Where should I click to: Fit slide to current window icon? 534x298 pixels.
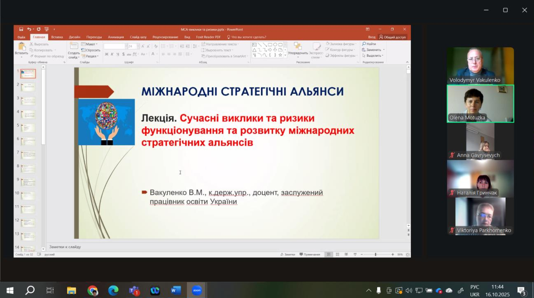pyautogui.click(x=408, y=254)
